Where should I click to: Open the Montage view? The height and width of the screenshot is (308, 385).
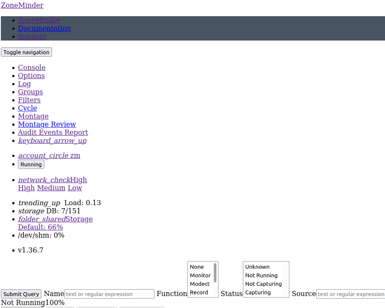pyautogui.click(x=33, y=116)
